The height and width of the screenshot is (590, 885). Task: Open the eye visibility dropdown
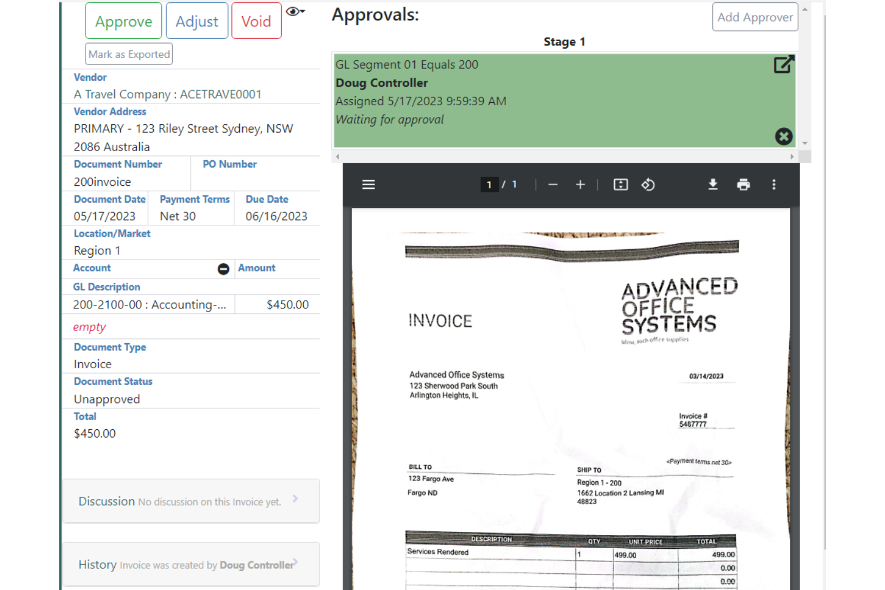[x=295, y=11]
